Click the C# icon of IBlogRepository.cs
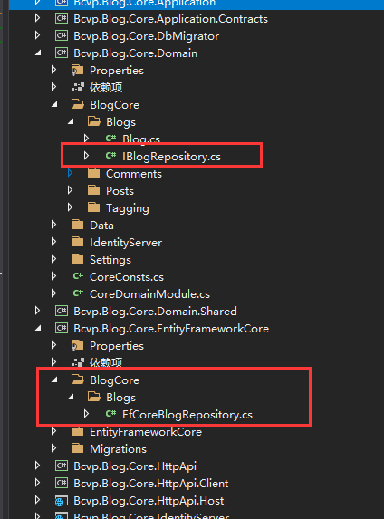Image resolution: width=384 pixels, height=519 pixels. (x=110, y=155)
